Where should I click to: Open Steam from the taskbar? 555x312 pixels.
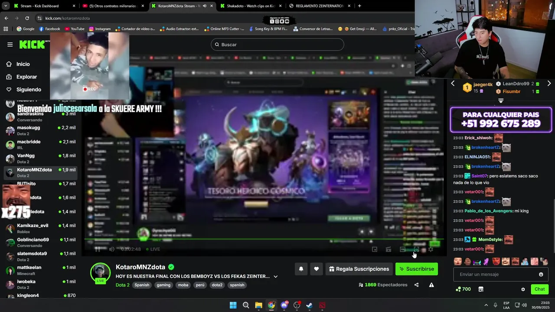[x=309, y=305]
